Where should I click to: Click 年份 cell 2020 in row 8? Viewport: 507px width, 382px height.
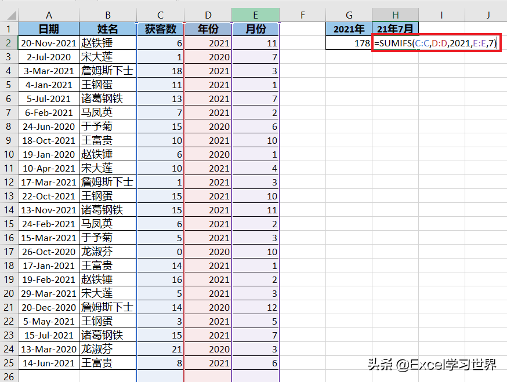click(208, 126)
